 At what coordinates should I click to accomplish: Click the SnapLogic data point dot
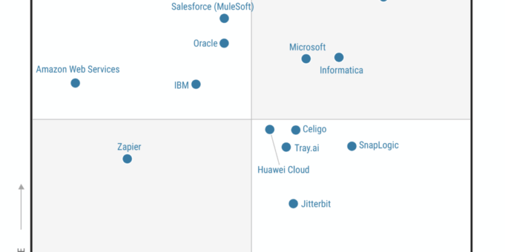tap(351, 146)
